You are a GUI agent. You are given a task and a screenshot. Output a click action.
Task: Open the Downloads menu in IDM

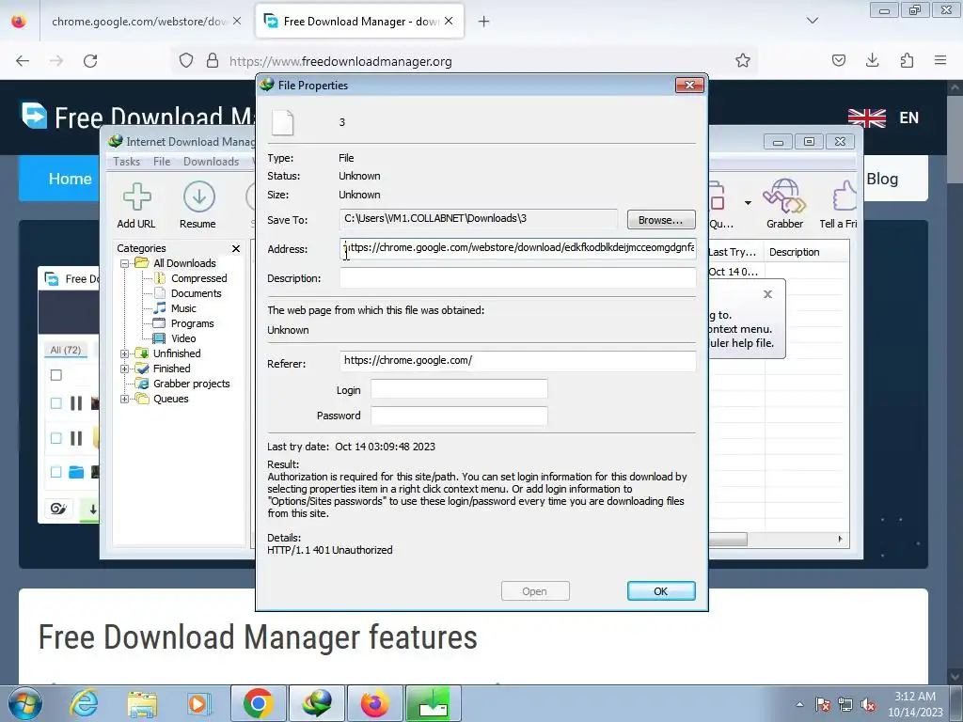[212, 162]
